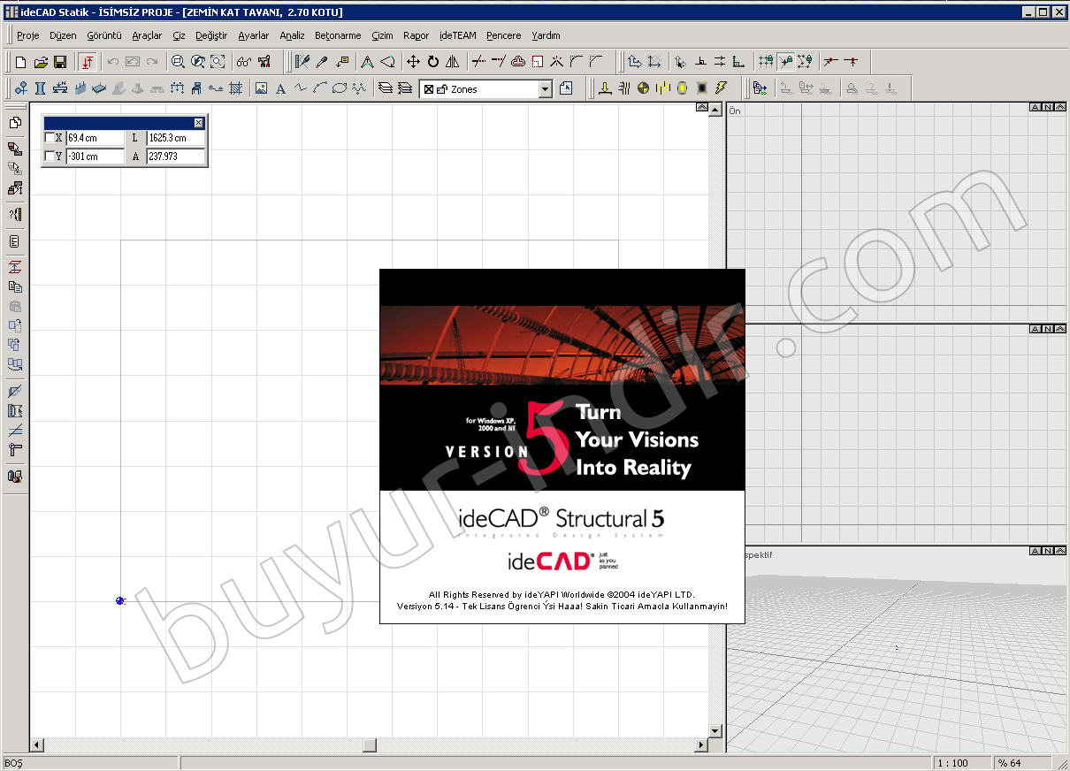The width and height of the screenshot is (1070, 771).
Task: Click the copy icon atop the left toolbar
Action: pos(15,123)
